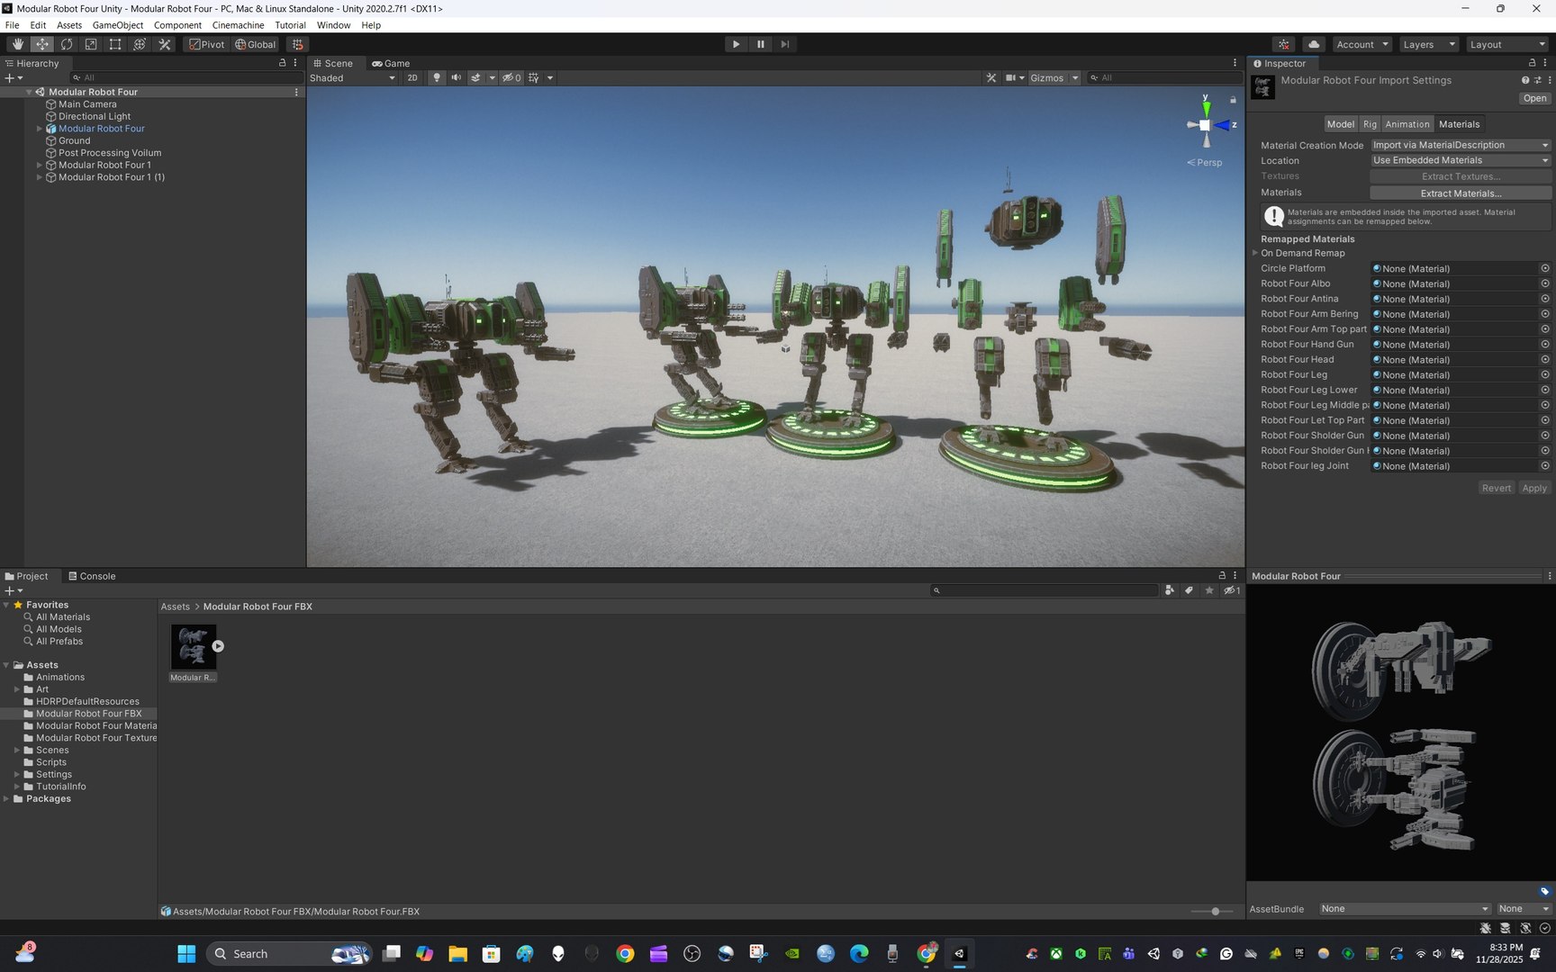This screenshot has width=1556, height=972.
Task: Select the Rotate tool
Action: point(67,44)
